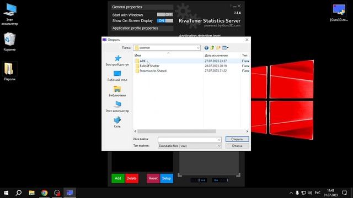The height and width of the screenshot is (198, 353).
Task: Open the view menu icon in dialog toolbar
Action: click(x=225, y=48)
